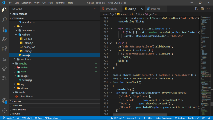Expand the frameworks folder
The height and width of the screenshot is (120, 213).
[x=28, y=30]
